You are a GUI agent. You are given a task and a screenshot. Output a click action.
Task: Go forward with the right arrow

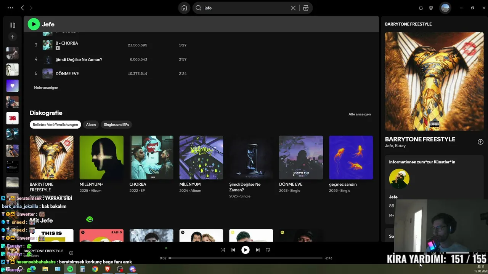coord(31,8)
